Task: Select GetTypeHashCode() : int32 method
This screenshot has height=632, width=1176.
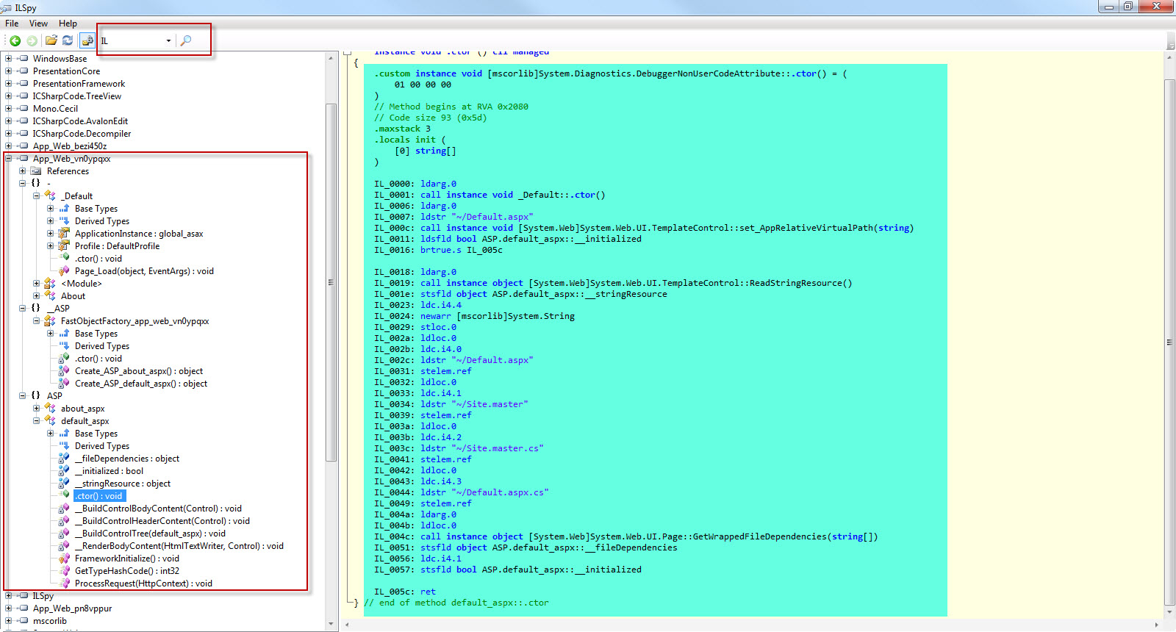Action: coord(126,570)
